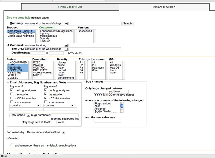Click the Now end-date field in Bug Changes
215x158 pixels.
(x=121, y=92)
